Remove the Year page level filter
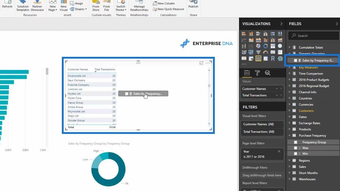The image size is (340, 191). 279,151
